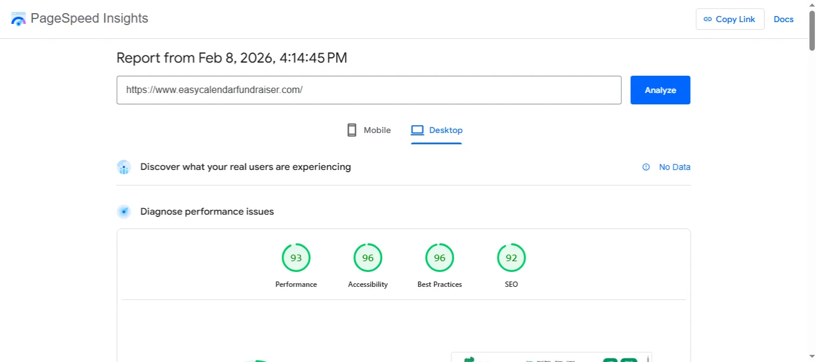Click the No Data info icon
This screenshot has height=362, width=816.
[x=646, y=167]
